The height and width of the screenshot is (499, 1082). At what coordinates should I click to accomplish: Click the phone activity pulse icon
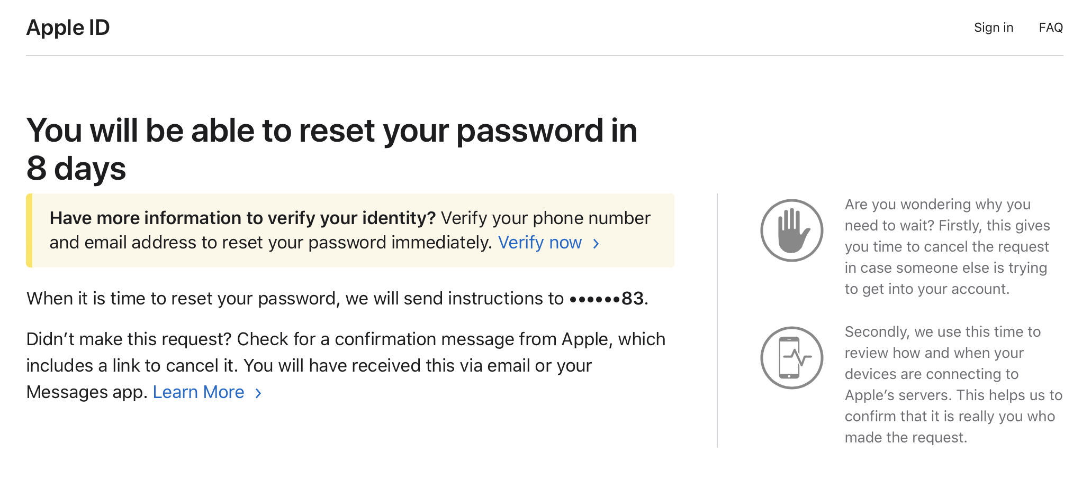[x=791, y=358]
